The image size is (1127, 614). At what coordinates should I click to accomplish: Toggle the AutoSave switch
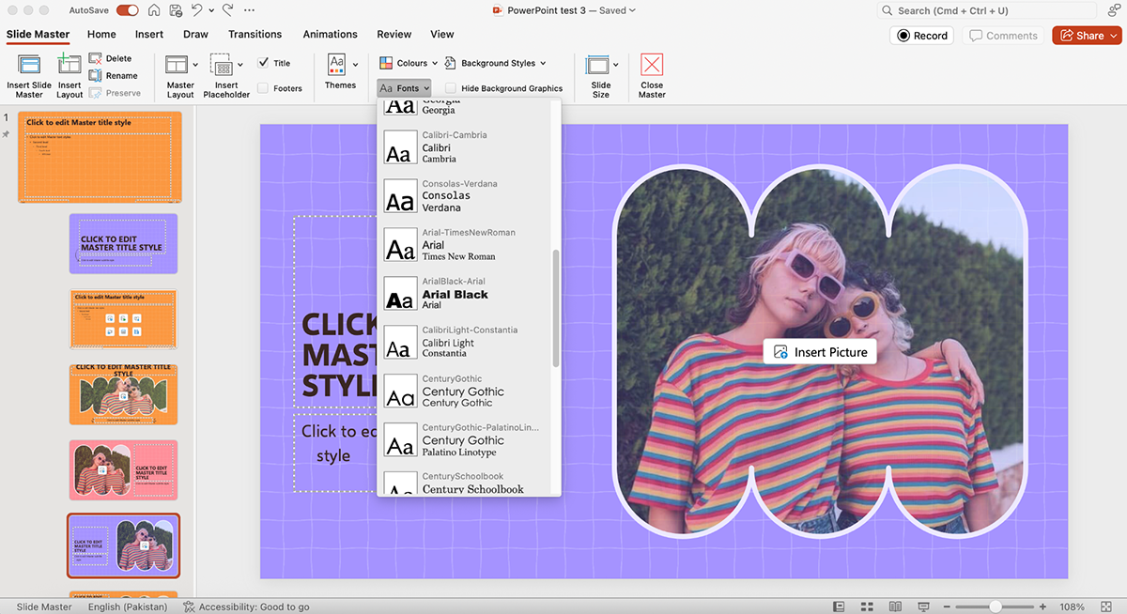[127, 10]
